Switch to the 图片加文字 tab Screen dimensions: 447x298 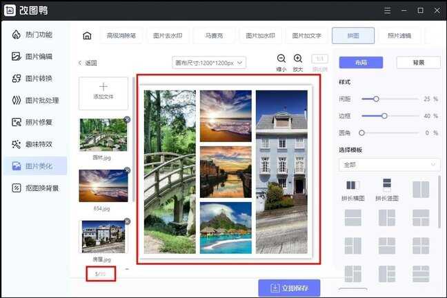pyautogui.click(x=307, y=36)
